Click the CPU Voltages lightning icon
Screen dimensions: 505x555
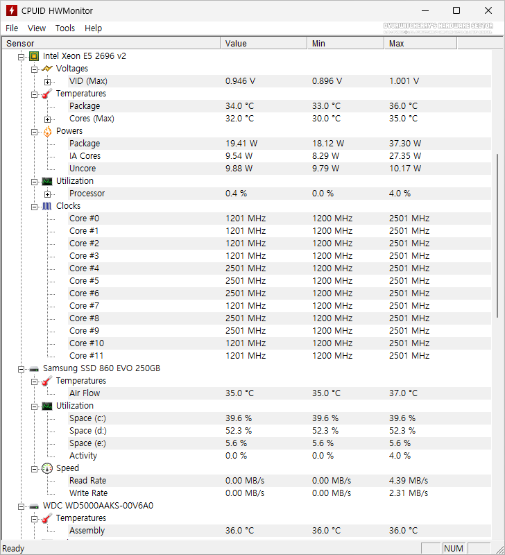click(47, 69)
